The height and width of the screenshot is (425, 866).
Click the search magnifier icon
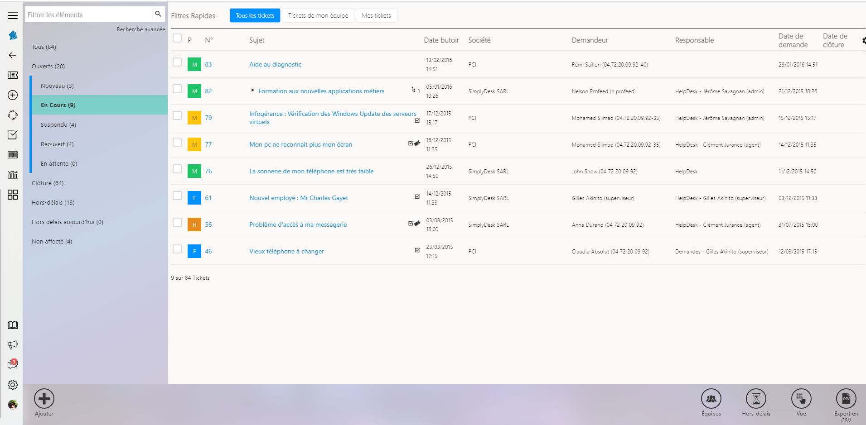[158, 14]
